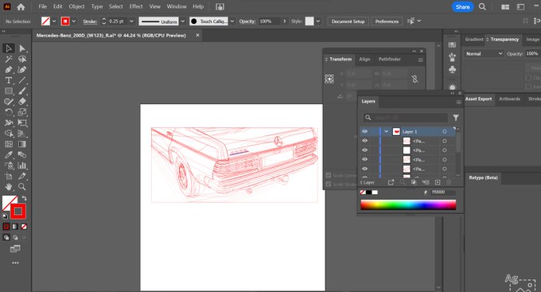Select the Curvature tool
Viewport: 541px width, 292px height.
[x=22, y=70]
